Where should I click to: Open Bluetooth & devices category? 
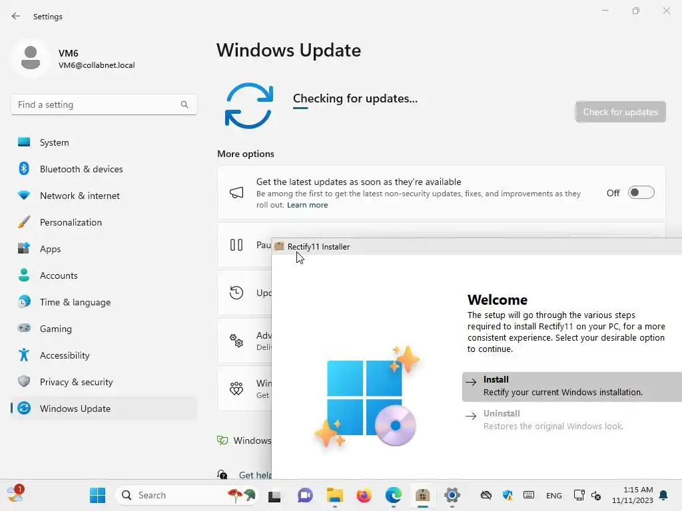point(103,169)
